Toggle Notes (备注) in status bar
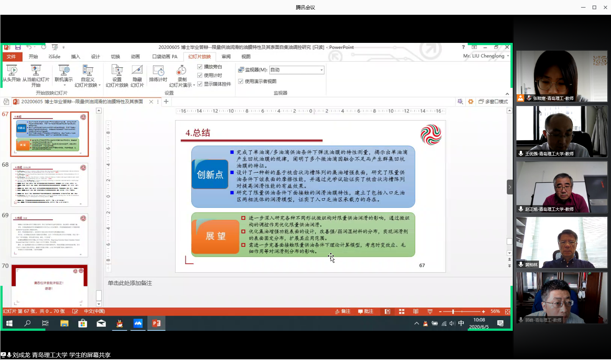 coord(342,312)
